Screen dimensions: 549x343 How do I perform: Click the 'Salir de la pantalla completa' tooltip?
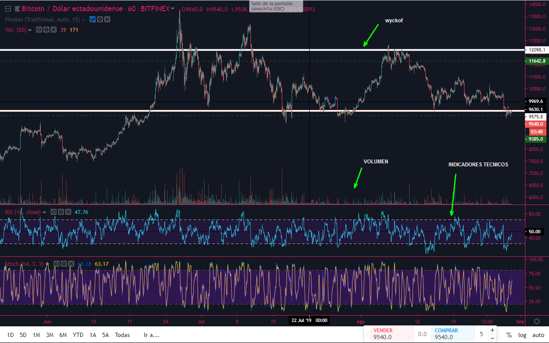[x=276, y=6]
